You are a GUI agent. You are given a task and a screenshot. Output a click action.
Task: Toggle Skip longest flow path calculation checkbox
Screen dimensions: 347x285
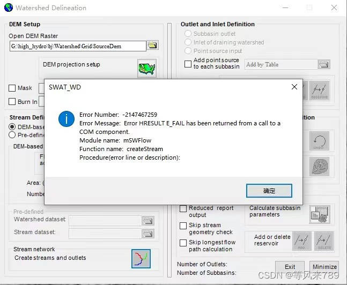point(183,243)
